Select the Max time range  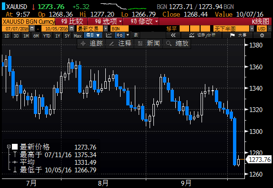click(78, 36)
